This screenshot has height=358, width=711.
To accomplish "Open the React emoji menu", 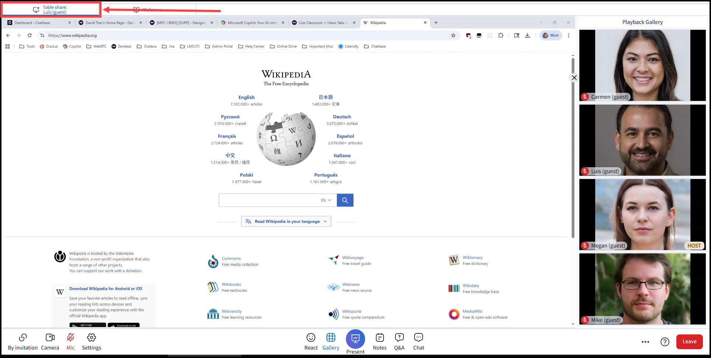I will pyautogui.click(x=311, y=341).
